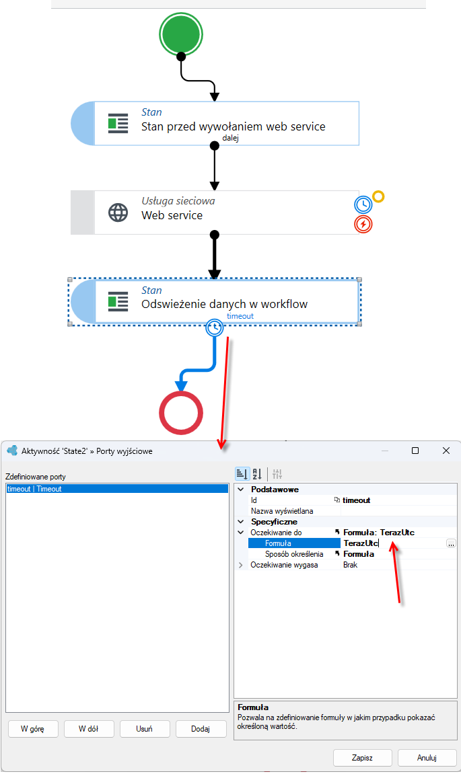The image size is (461, 776).
Task: Click the 'Zdefiniowane porty' label
Action: [x=36, y=477]
